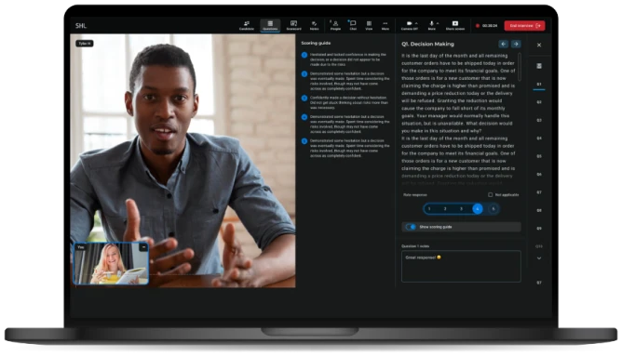The height and width of the screenshot is (356, 622).
Task: Go to previous question arrow
Action: [503, 44]
